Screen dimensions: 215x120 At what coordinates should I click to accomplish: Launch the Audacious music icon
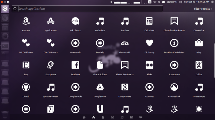100,21
